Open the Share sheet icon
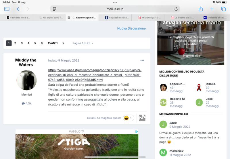Viewport: 230px width, 159px height. tap(201, 9)
